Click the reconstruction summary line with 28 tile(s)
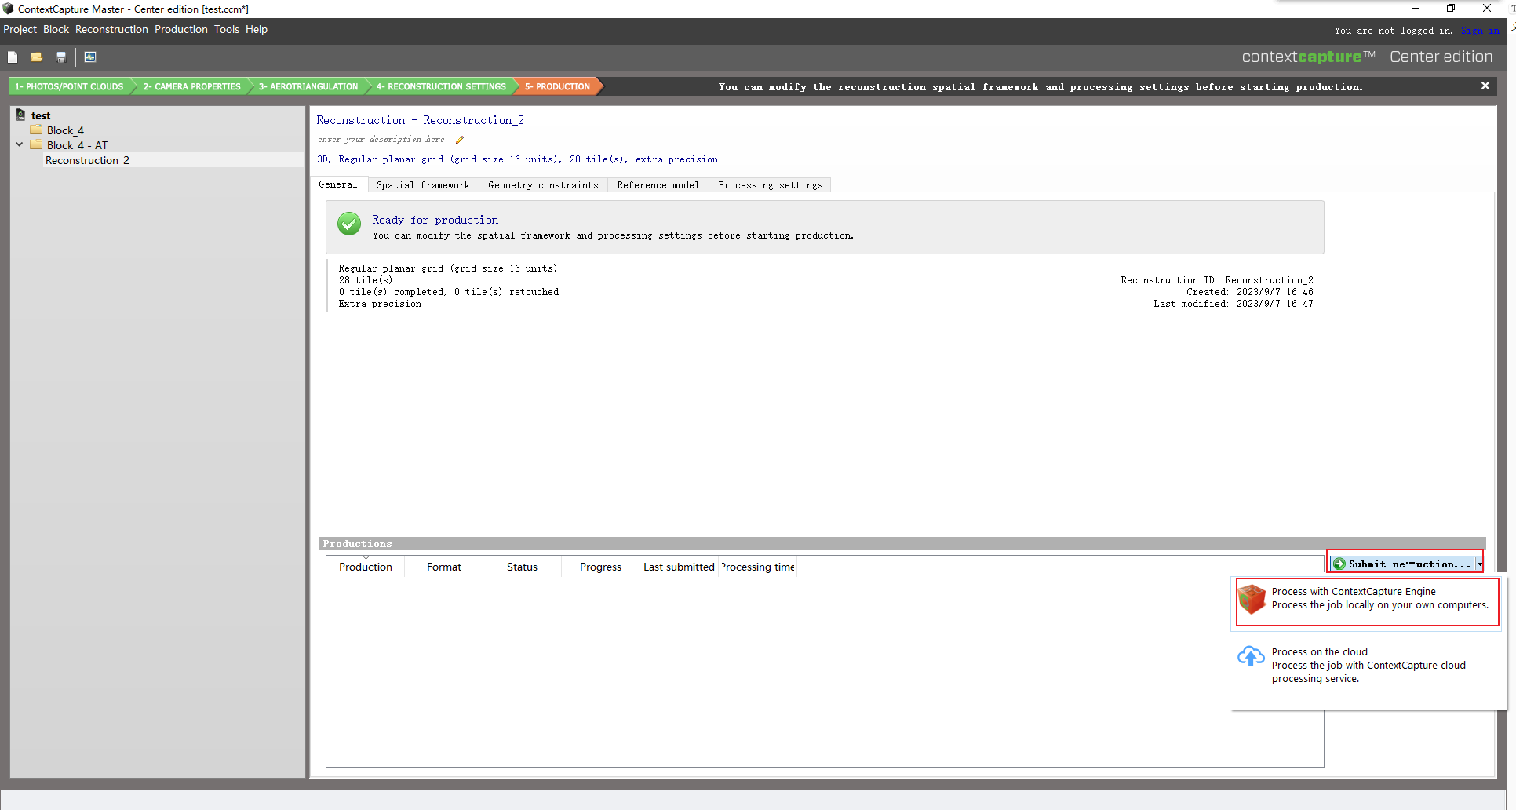 click(517, 159)
